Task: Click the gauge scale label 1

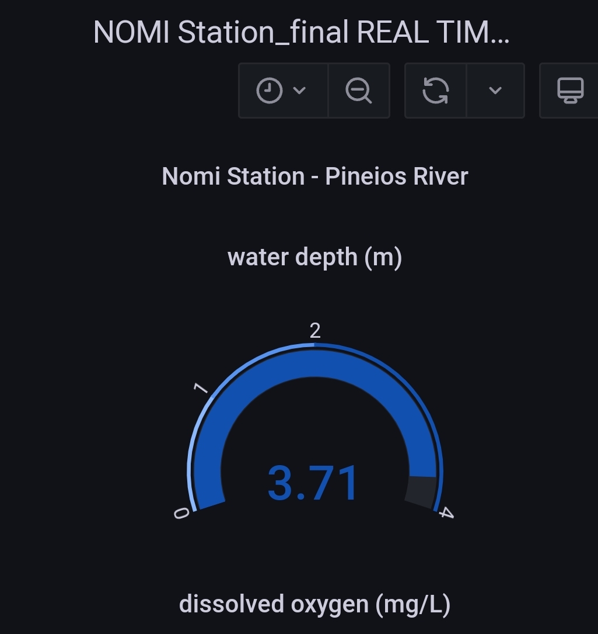Action: pyautogui.click(x=200, y=387)
